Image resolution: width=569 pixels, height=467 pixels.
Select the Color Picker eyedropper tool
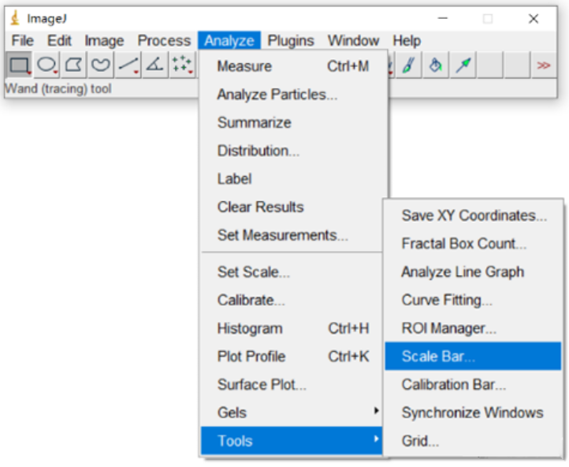point(463,65)
